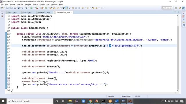Run the program with green Run icon

tap(31, 8)
